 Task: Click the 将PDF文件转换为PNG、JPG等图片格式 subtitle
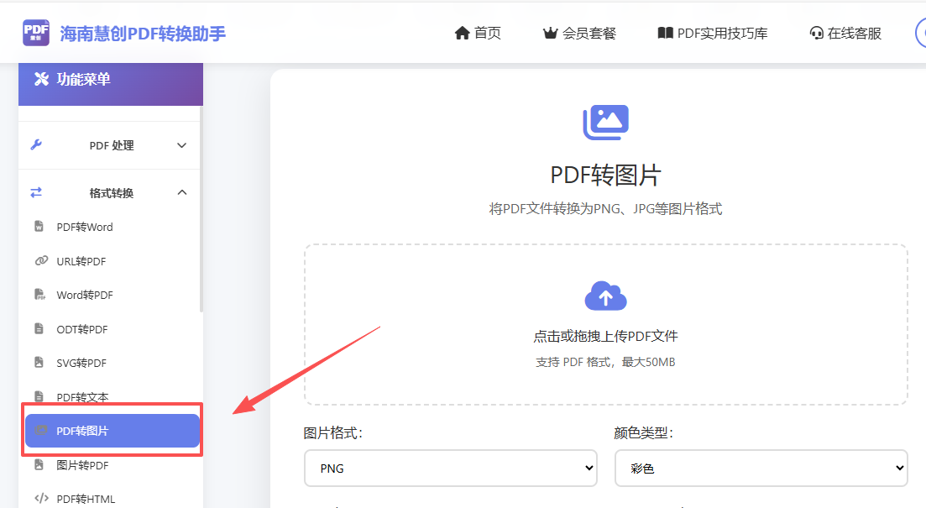pos(605,208)
